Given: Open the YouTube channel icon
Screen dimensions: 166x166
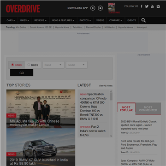Looking at the screenshot, I should [152, 6].
